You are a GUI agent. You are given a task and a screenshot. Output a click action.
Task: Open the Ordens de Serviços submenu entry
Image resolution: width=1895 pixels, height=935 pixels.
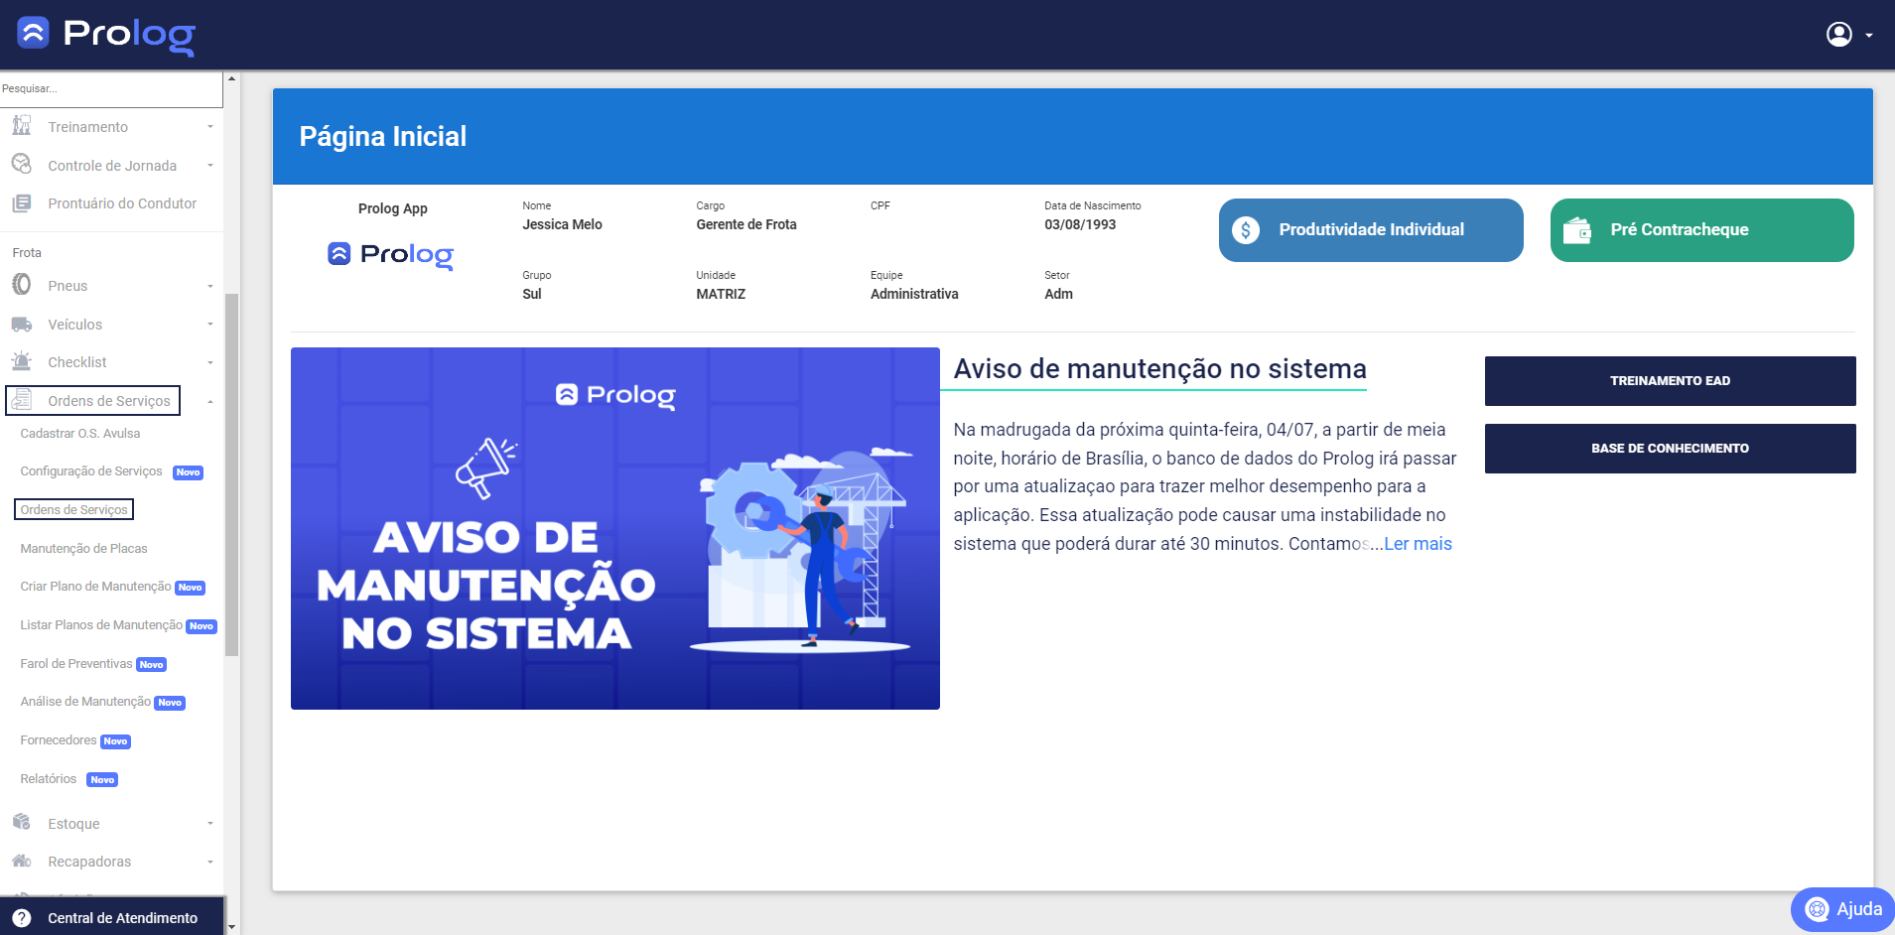(74, 510)
